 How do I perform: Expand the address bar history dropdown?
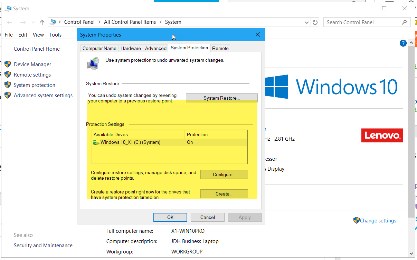tap(307, 22)
